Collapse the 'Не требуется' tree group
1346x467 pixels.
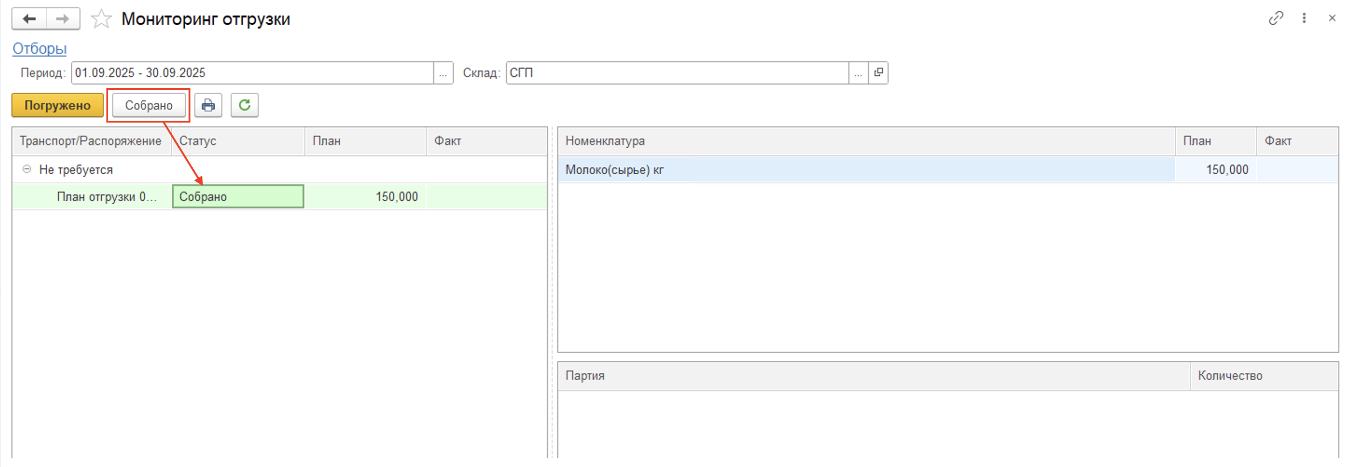click(27, 170)
